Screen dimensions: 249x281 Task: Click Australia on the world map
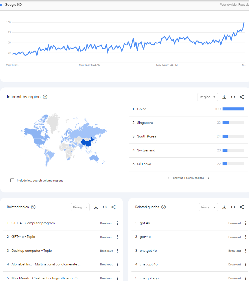pos(94,158)
